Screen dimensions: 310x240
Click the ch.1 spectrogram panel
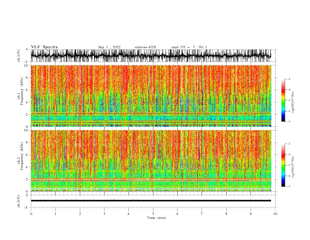coord(151,96)
